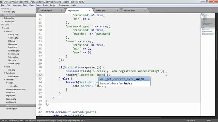The image size is (218, 122).
Task: Choose xml_get_current_byte_index autocomplete suggestion
Action: [x=124, y=79]
